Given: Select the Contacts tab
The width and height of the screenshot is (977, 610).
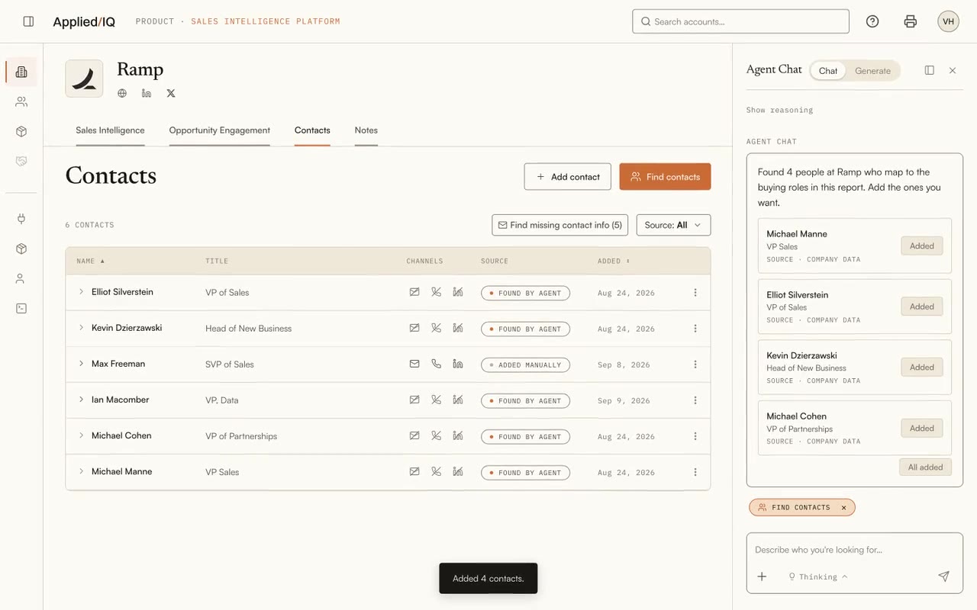Looking at the screenshot, I should 312,130.
